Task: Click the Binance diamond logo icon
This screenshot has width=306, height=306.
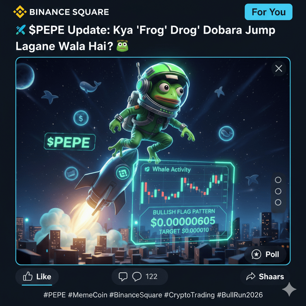Action: (x=20, y=12)
